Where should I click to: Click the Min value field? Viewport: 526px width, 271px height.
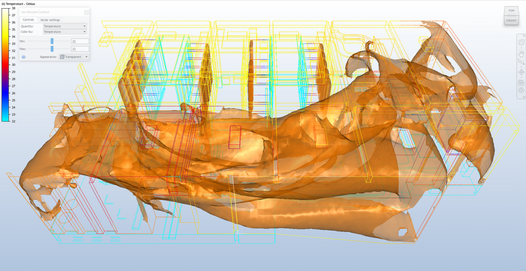tap(80, 41)
